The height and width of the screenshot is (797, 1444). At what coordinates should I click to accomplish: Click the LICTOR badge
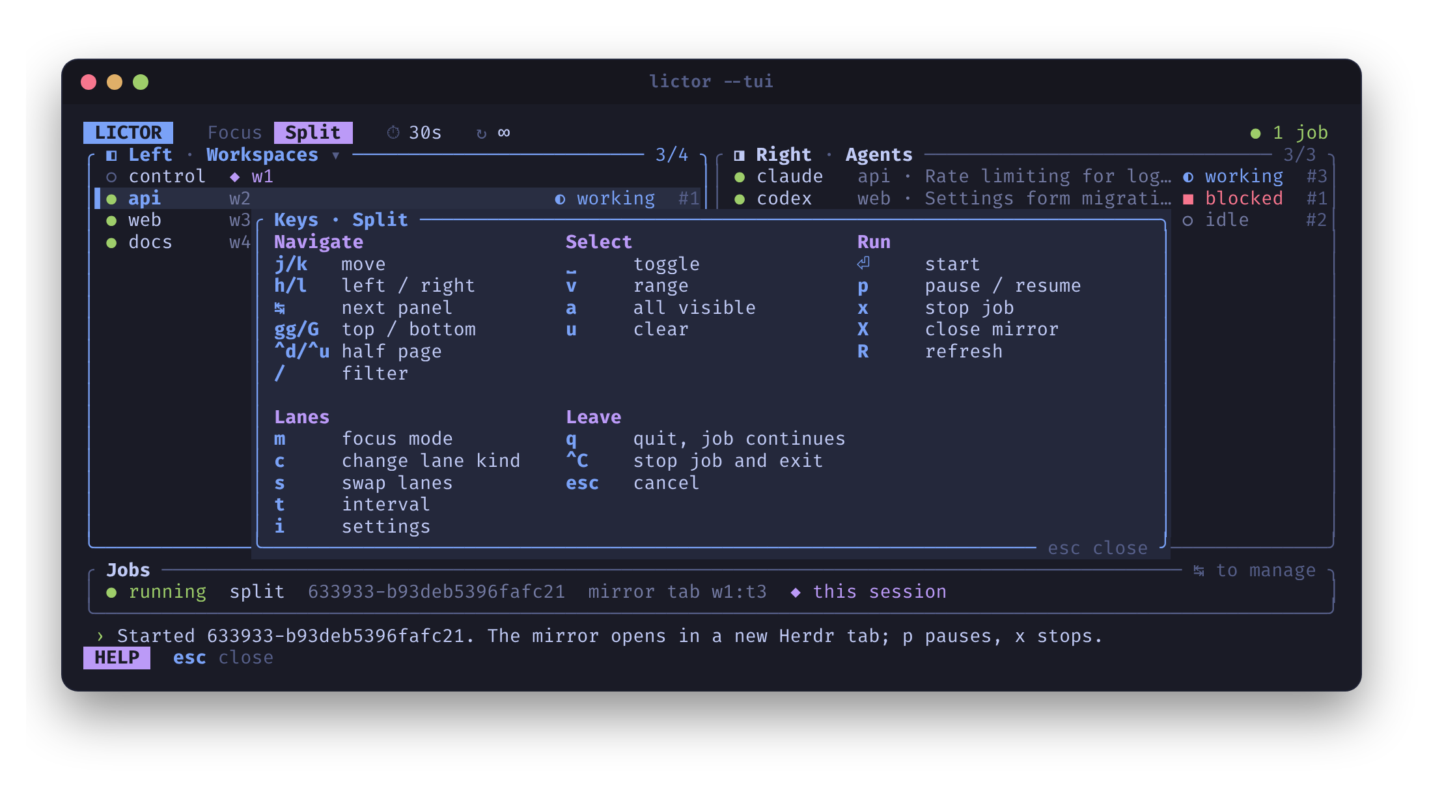click(x=128, y=133)
